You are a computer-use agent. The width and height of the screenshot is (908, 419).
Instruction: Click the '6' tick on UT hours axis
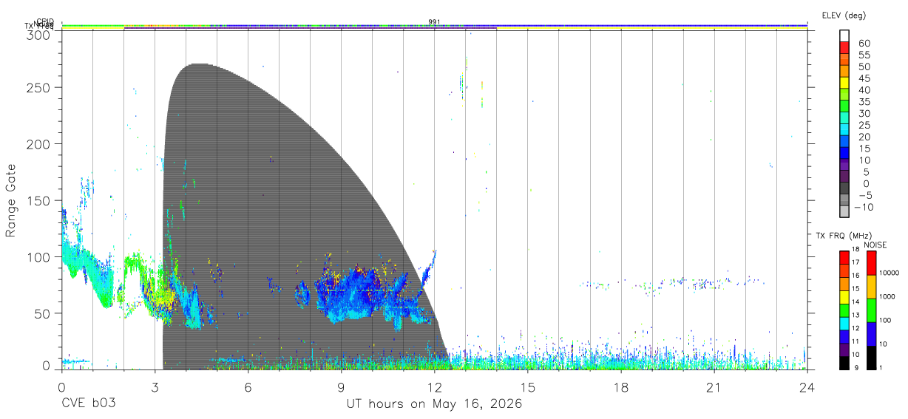coord(248,386)
